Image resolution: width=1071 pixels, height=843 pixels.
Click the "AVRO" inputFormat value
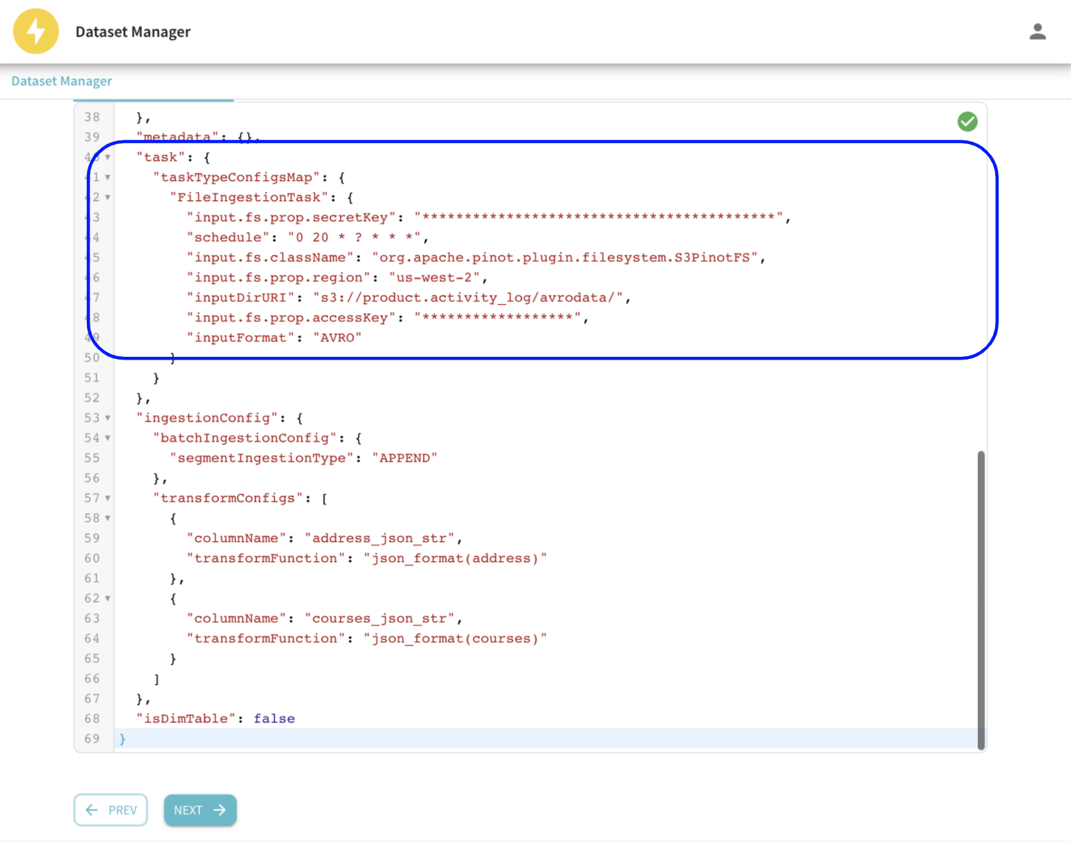tap(338, 337)
